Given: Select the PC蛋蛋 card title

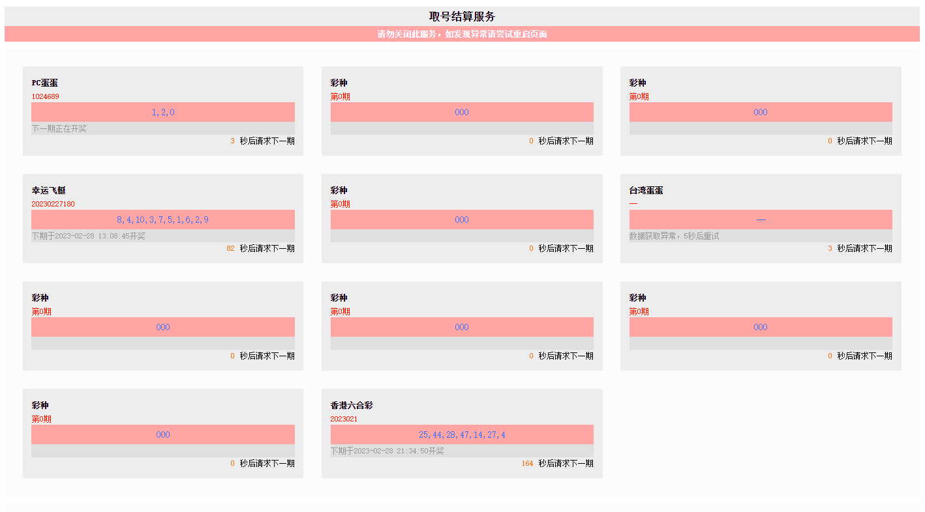Looking at the screenshot, I should 45,83.
